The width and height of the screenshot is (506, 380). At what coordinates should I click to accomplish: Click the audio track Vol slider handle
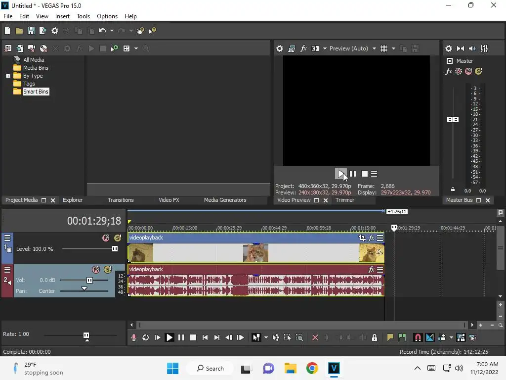(90, 280)
